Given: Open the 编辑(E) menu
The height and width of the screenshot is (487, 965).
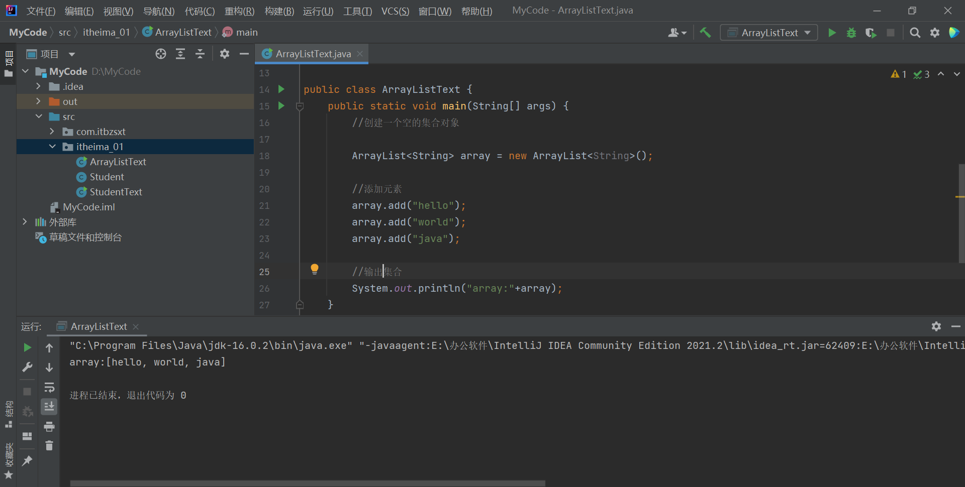Looking at the screenshot, I should (x=79, y=11).
